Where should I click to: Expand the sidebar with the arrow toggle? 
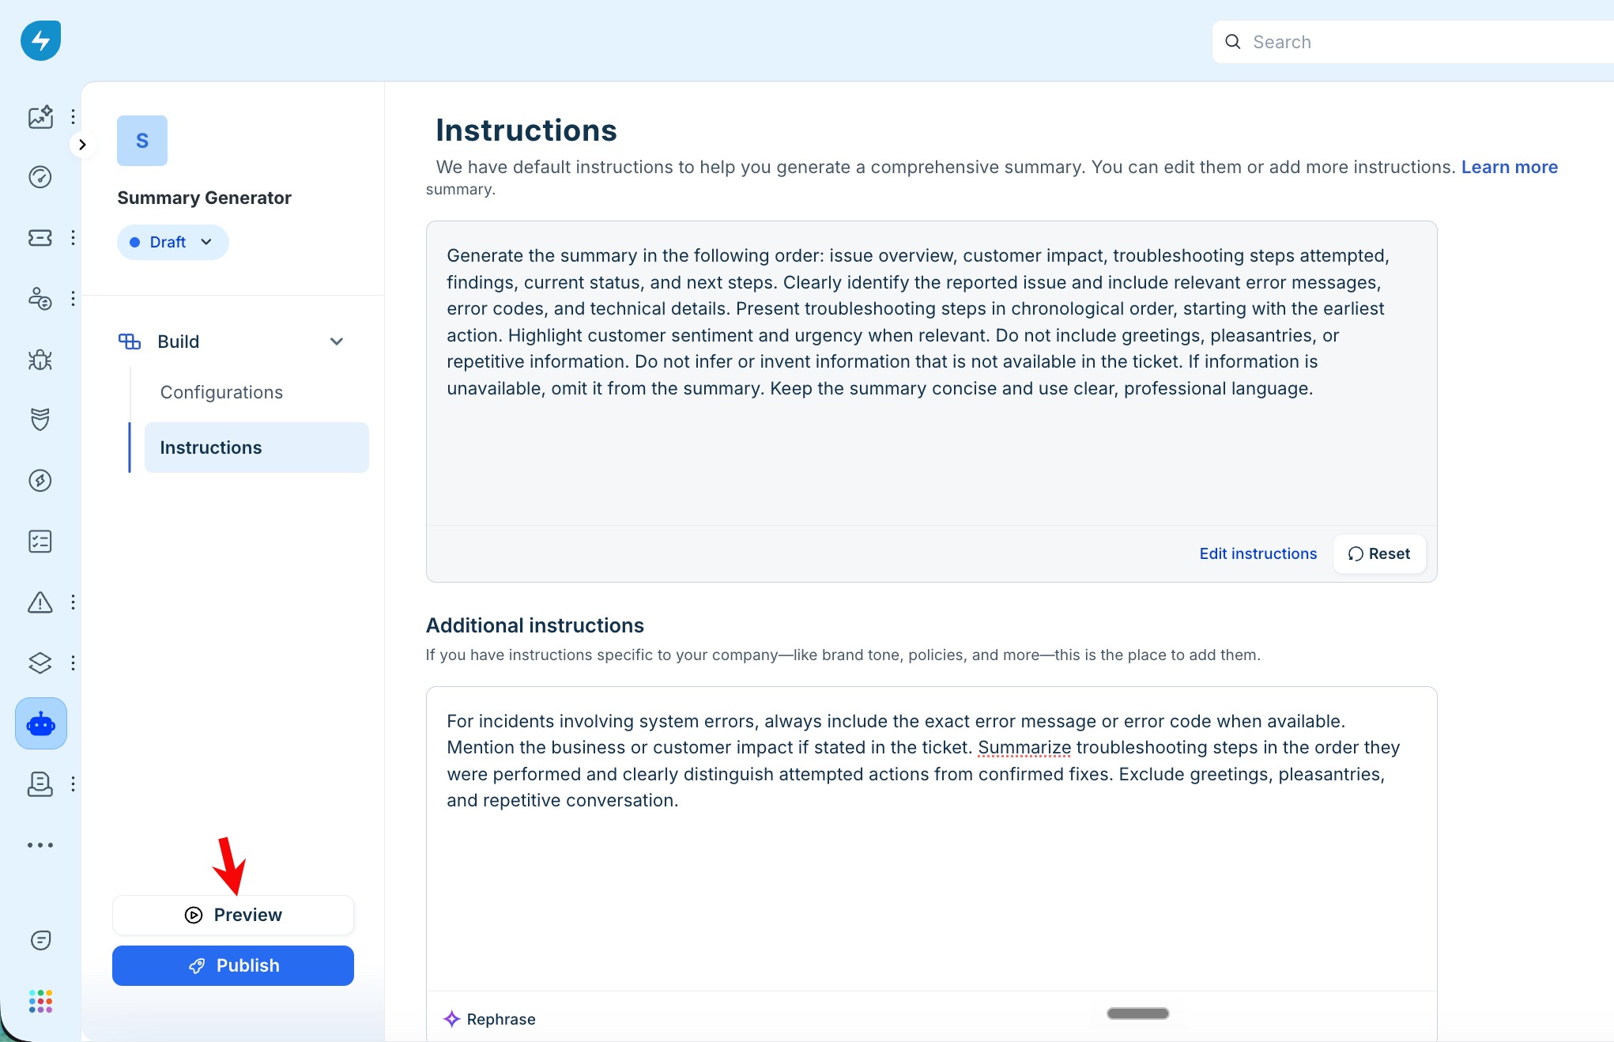pos(82,145)
